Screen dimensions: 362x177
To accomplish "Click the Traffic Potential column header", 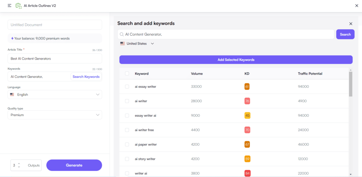I will (310, 74).
